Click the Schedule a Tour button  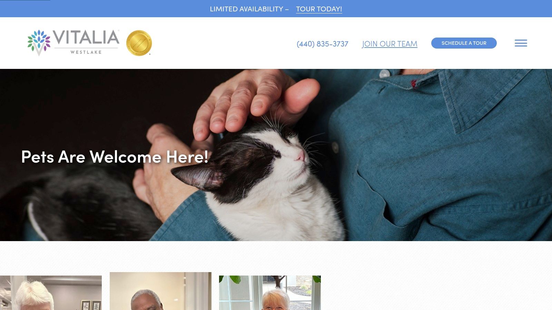(x=464, y=43)
